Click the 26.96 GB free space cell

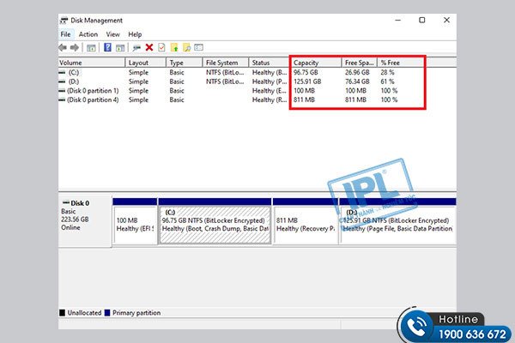pyautogui.click(x=357, y=73)
